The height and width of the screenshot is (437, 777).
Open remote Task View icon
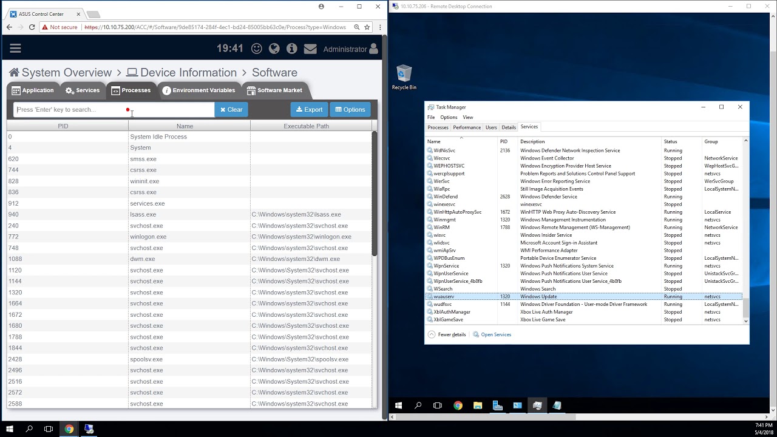pos(438,405)
